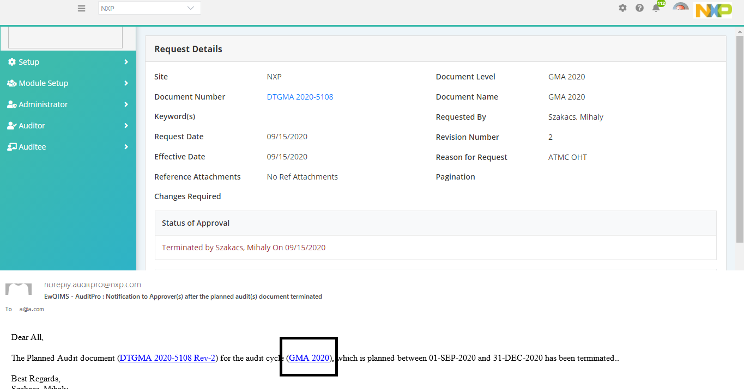Viewport: 744px width, 389px height.
Task: Click the Document Number field label
Action: (x=190, y=97)
